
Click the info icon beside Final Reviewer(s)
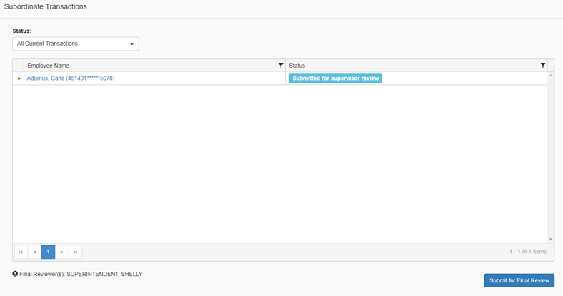(x=15, y=274)
